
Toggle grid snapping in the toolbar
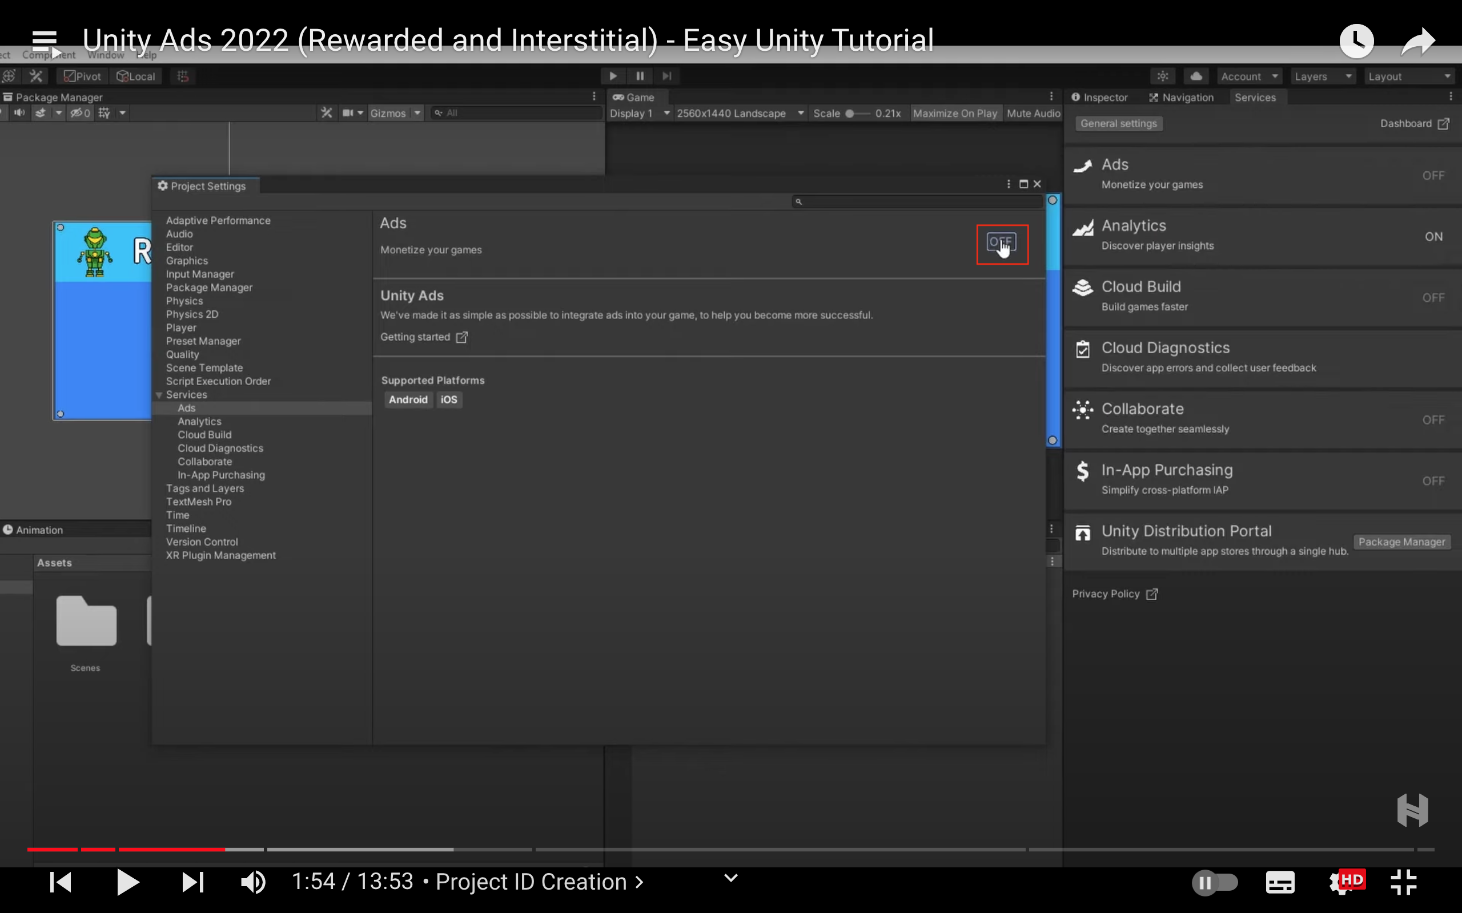(x=182, y=76)
